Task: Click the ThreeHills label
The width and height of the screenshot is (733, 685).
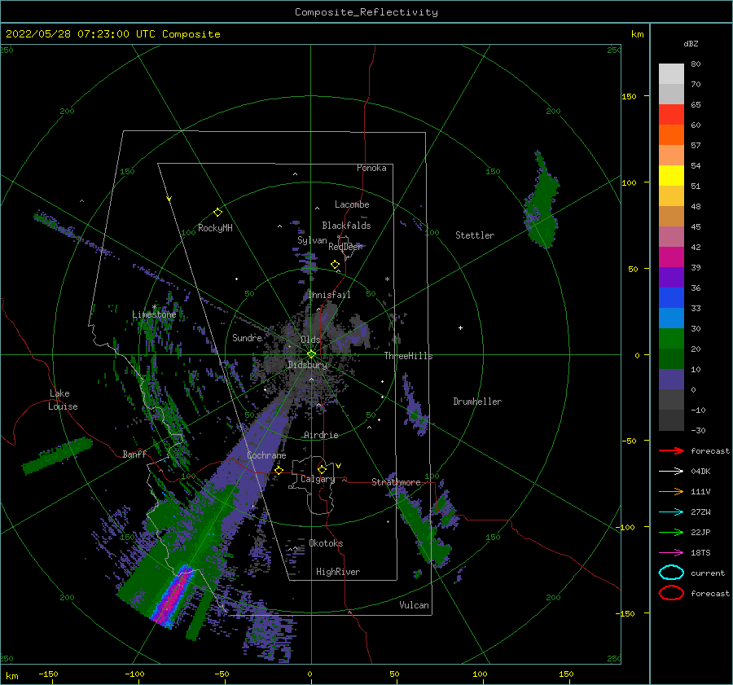Action: coord(409,356)
